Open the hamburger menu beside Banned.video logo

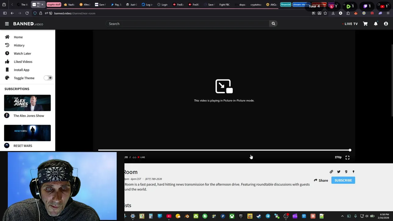tap(7, 24)
